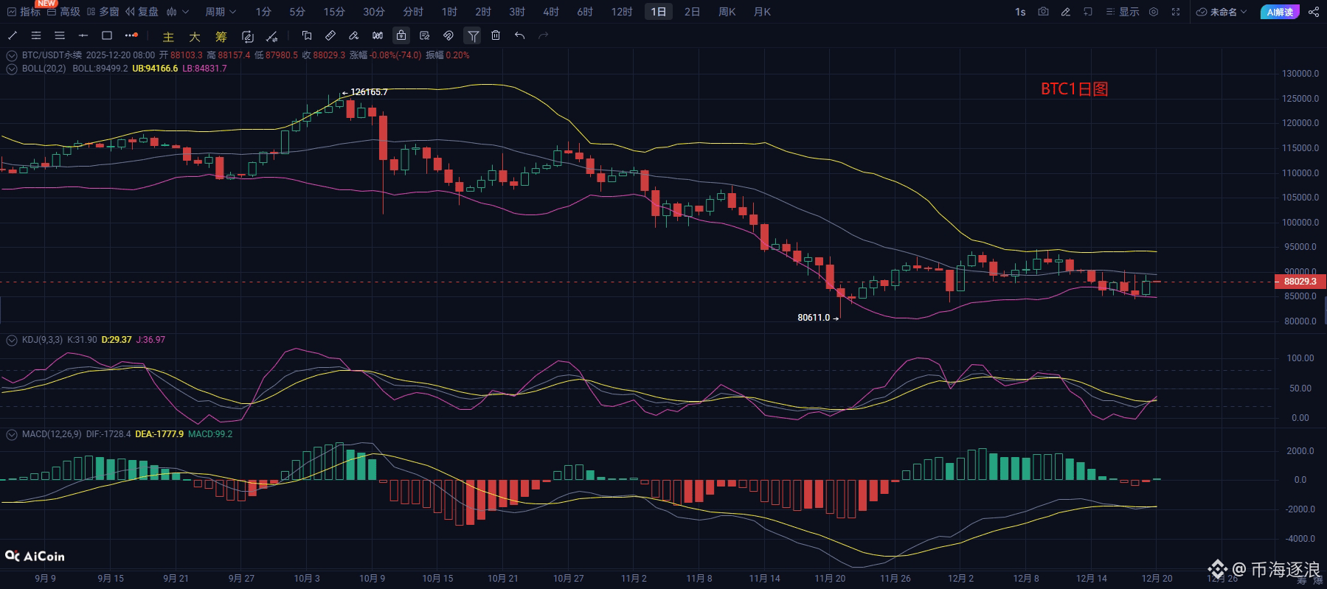Click the 80611.0 low price marker
Screen dimensions: 1327x589
[818, 318]
